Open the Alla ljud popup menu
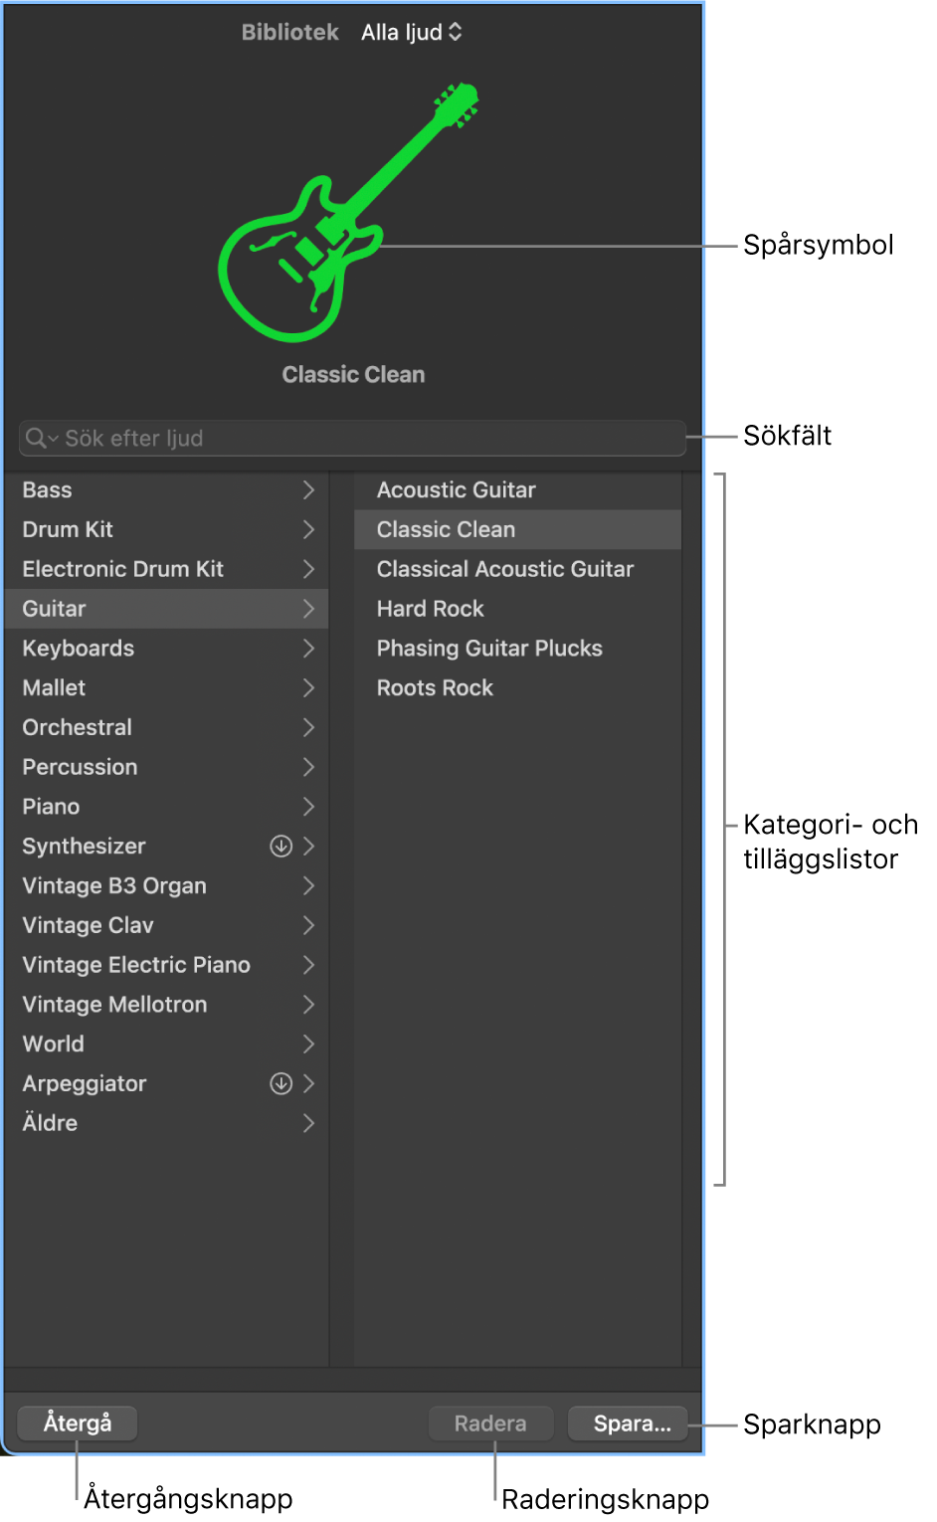Viewport: 937px width, 1522px height. tap(412, 33)
